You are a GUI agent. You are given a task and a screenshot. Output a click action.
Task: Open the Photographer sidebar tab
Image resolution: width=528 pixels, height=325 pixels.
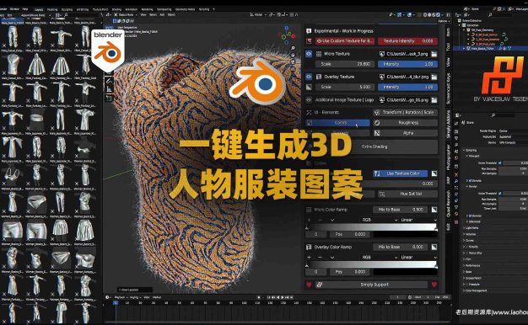tap(448, 157)
